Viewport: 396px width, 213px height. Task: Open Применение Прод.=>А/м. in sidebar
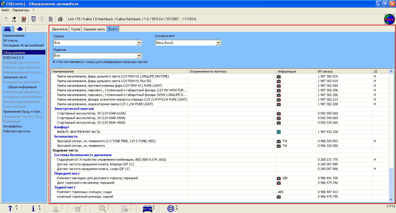pyautogui.click(x=22, y=112)
